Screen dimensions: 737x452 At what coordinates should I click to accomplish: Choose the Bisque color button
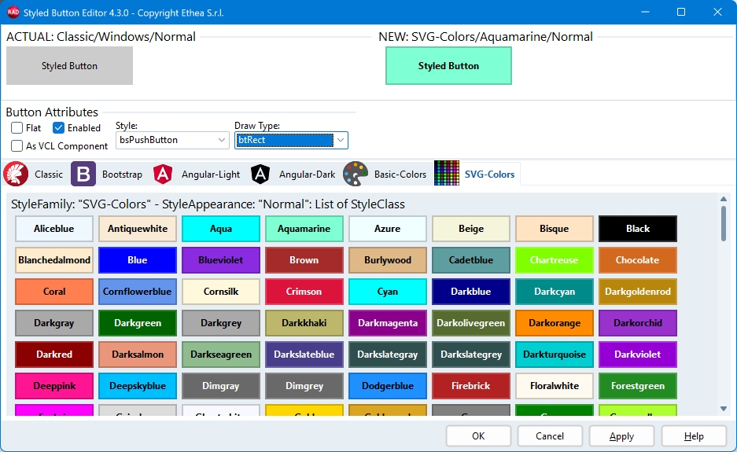tap(555, 229)
